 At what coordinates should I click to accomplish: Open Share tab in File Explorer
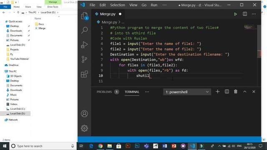pos(28,7)
